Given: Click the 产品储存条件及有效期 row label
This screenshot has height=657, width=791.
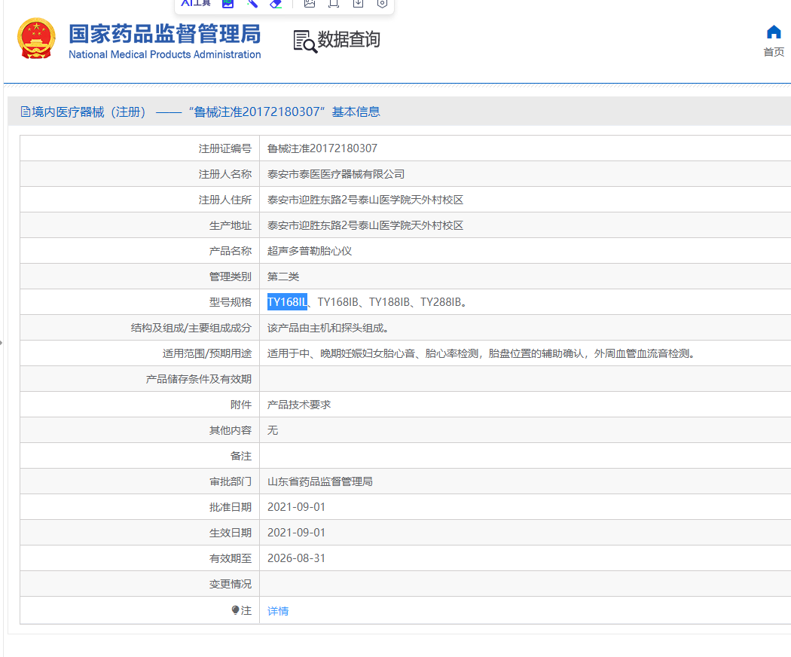Looking at the screenshot, I should click(x=199, y=379).
